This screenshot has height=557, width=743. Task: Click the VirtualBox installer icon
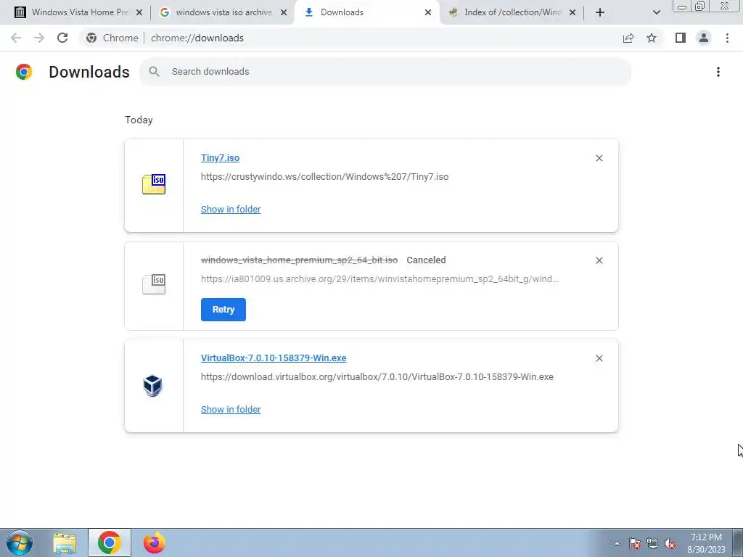tap(153, 386)
